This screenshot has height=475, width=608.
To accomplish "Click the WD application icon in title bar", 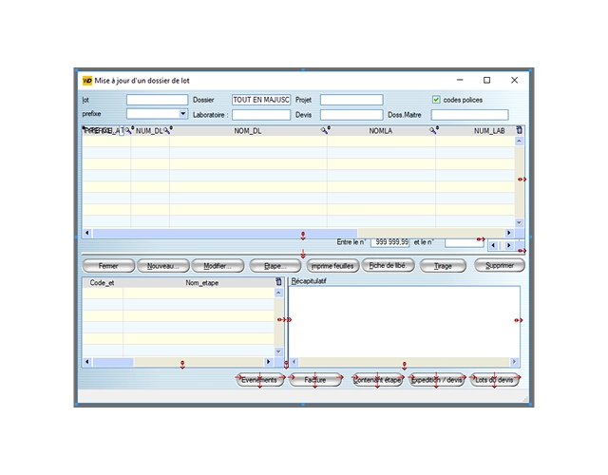I will [x=87, y=81].
